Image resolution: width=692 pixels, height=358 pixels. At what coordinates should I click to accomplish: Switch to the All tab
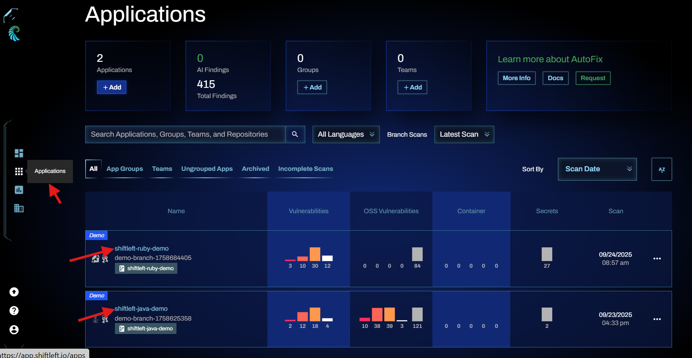93,169
